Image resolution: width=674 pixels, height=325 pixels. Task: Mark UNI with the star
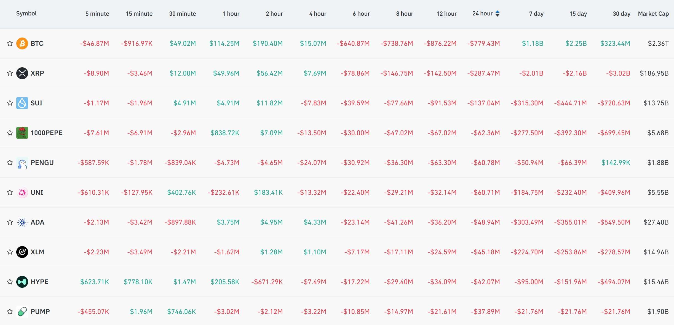point(10,192)
